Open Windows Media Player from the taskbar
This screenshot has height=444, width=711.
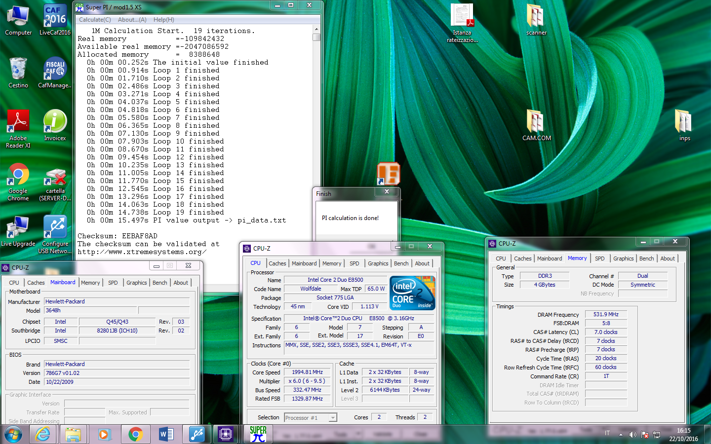click(x=104, y=434)
